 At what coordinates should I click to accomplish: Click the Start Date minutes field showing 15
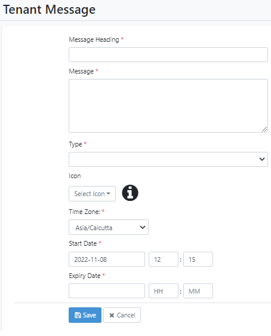[198, 259]
